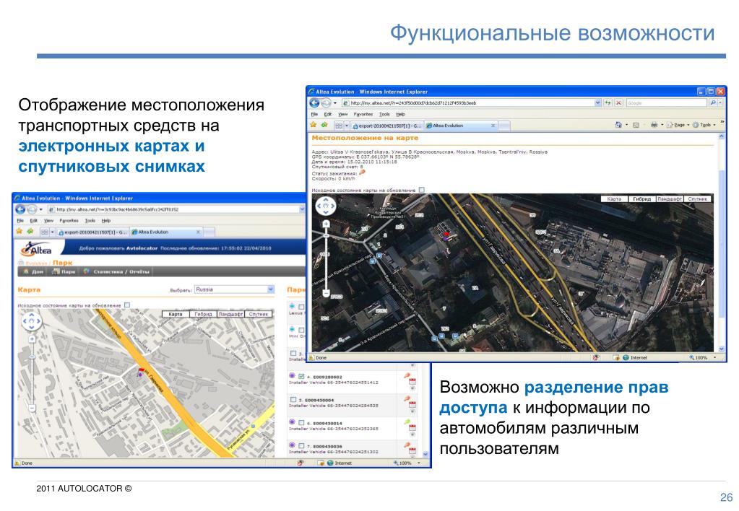Viewport: 739px width, 511px height.
Task: Click Forward arrow in satellite map window
Action: coord(326,103)
